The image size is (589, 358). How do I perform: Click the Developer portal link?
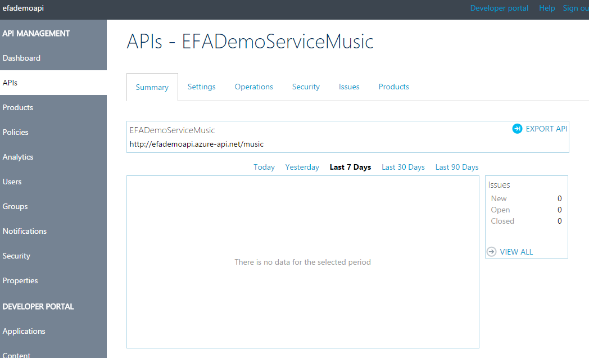tap(499, 8)
